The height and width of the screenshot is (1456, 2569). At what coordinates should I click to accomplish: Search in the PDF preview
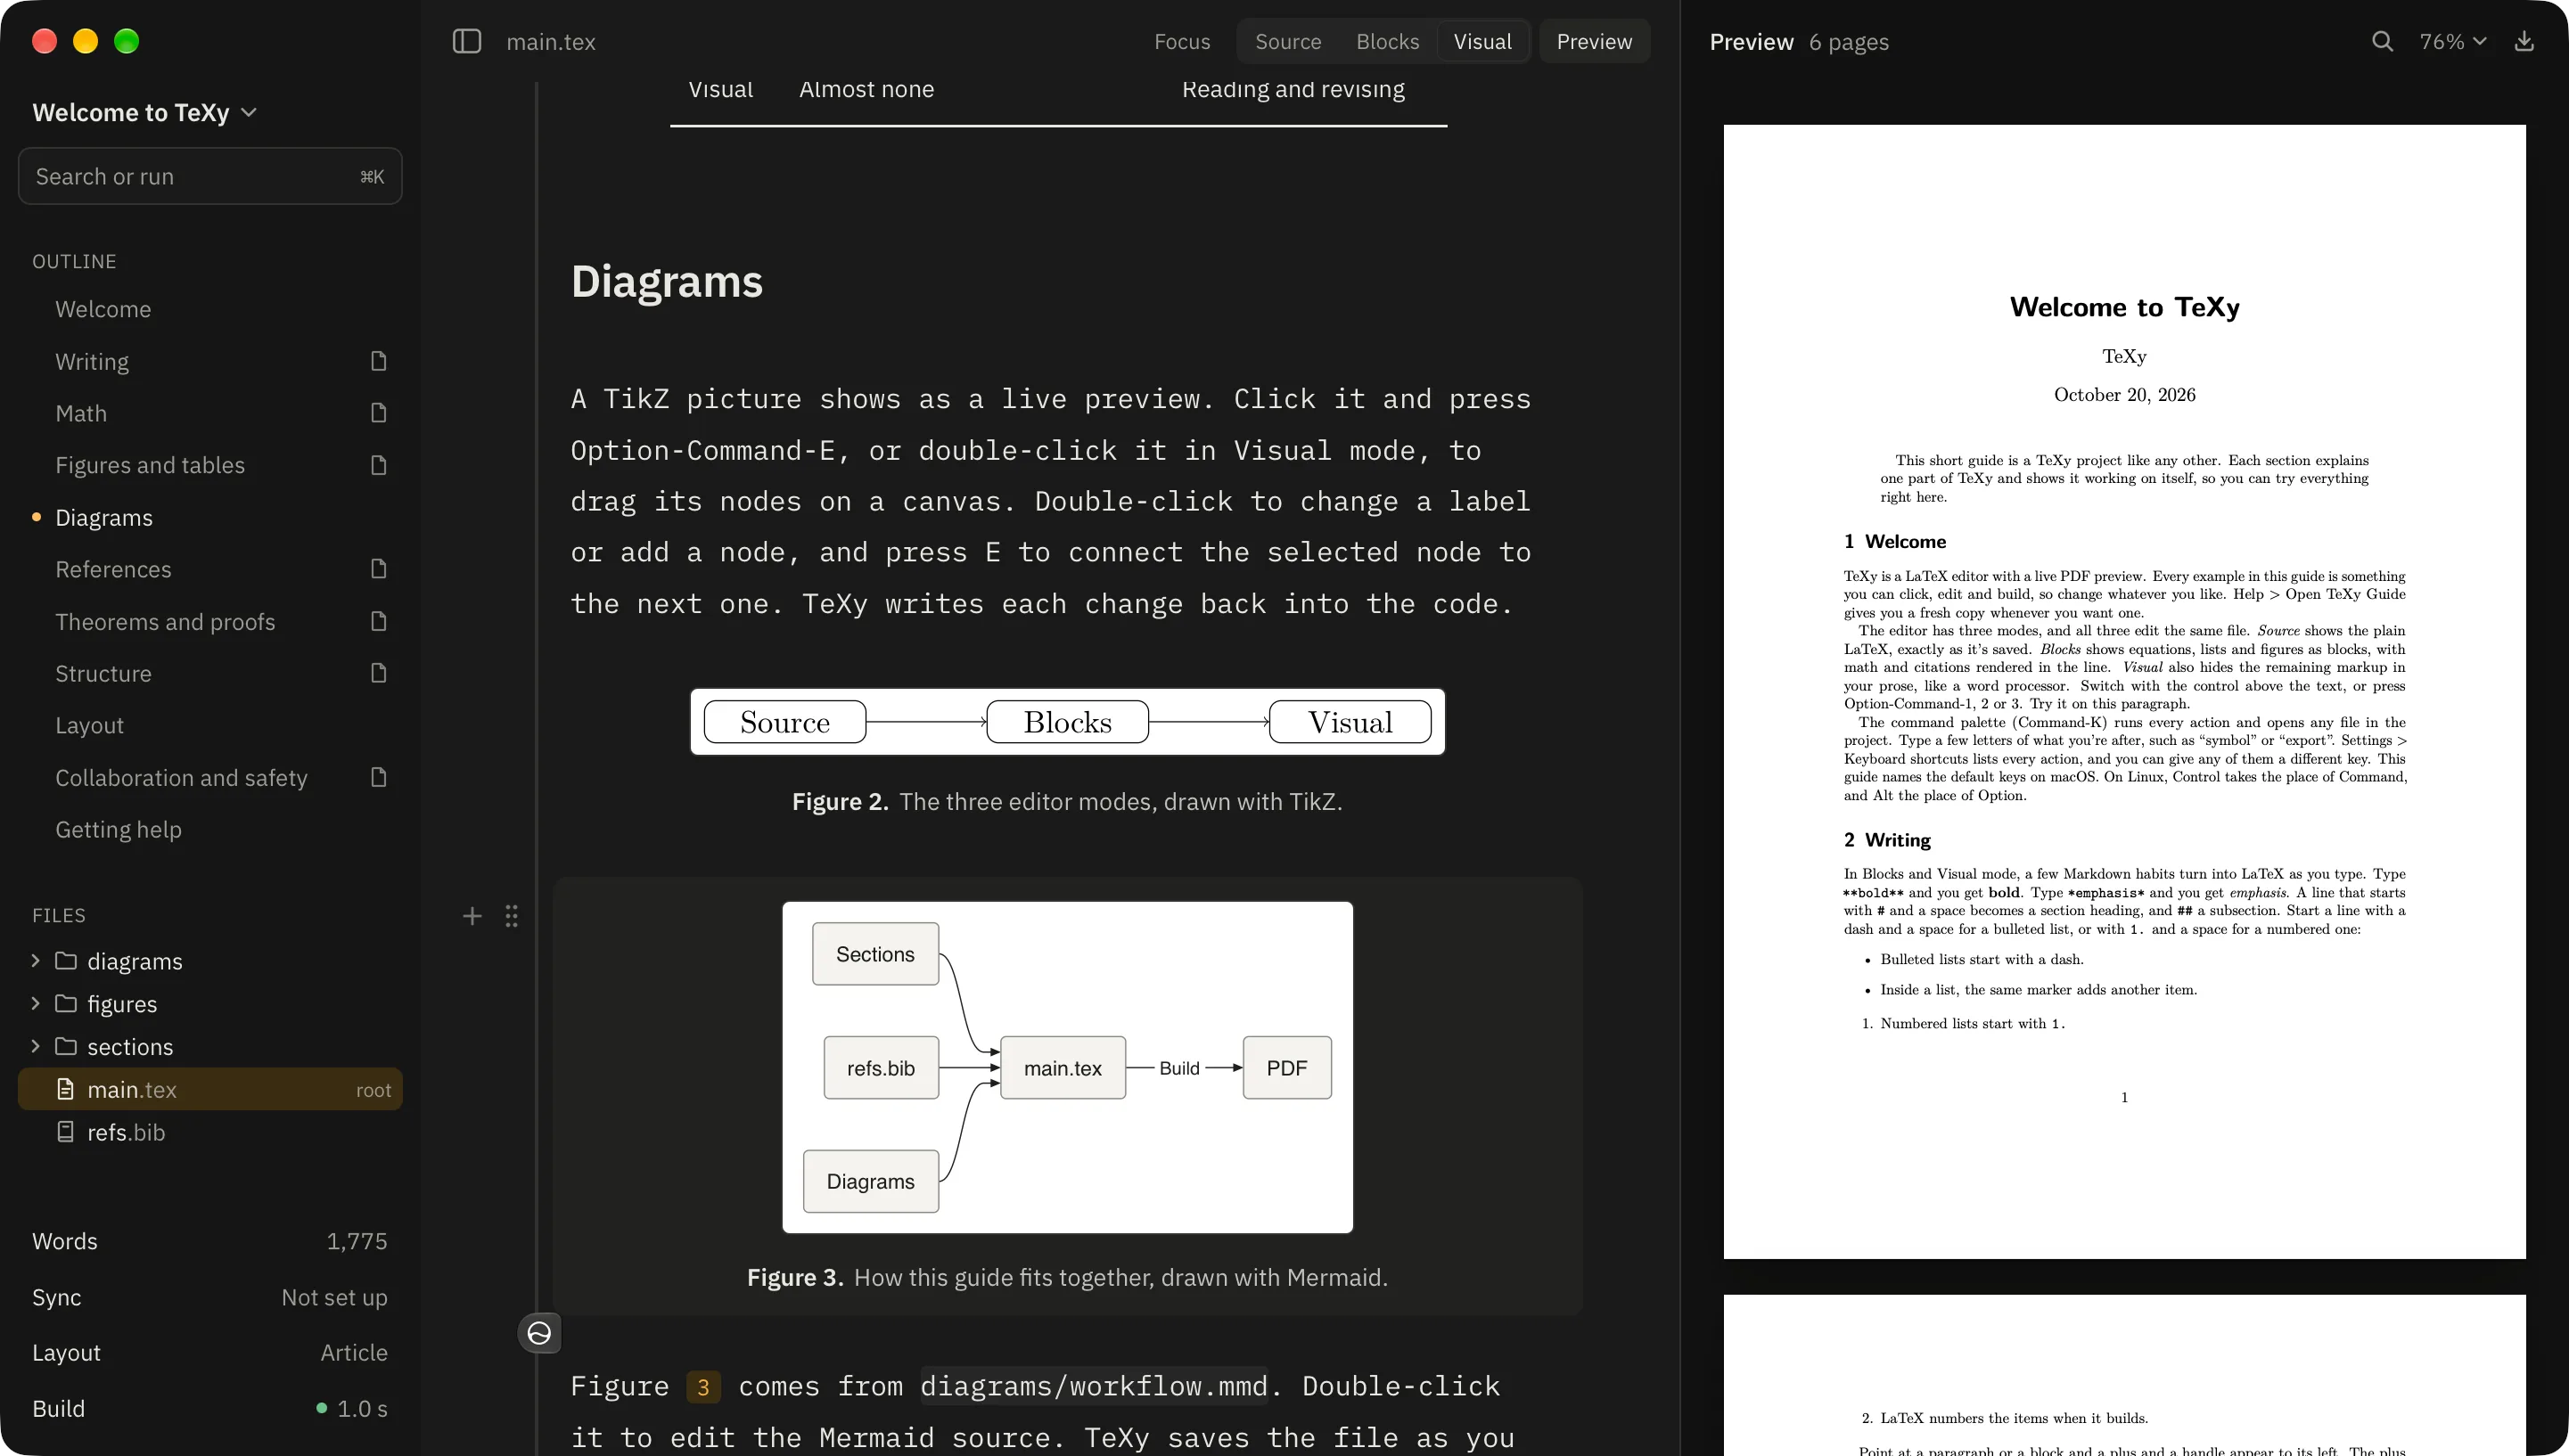(2382, 41)
